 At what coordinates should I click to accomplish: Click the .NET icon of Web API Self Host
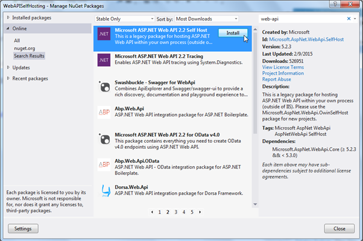click(104, 34)
